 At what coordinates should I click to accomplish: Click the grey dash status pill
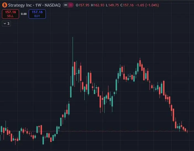coord(66,5)
